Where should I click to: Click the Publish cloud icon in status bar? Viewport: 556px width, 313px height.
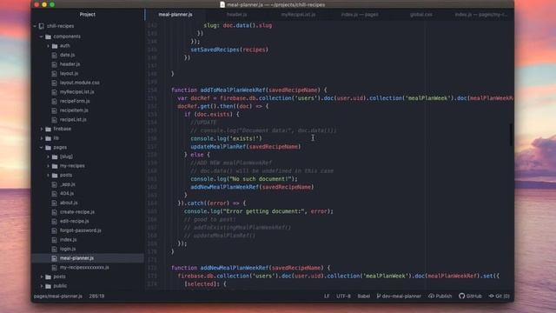tap(431, 296)
